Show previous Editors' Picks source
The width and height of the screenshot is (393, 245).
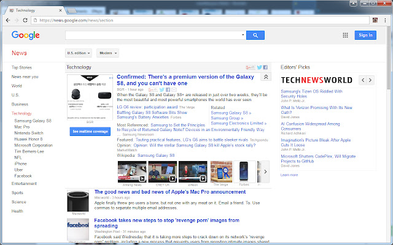tap(363, 80)
